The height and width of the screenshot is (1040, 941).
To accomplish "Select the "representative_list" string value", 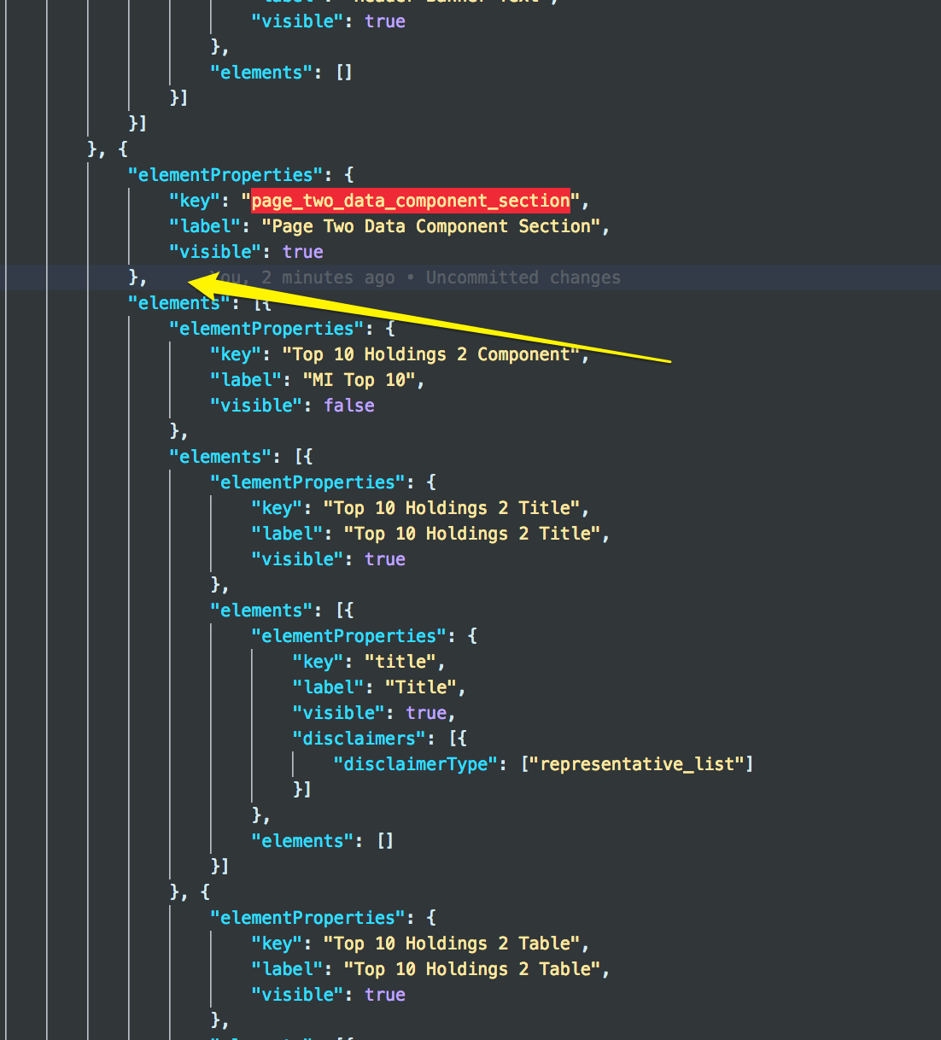I will [637, 764].
